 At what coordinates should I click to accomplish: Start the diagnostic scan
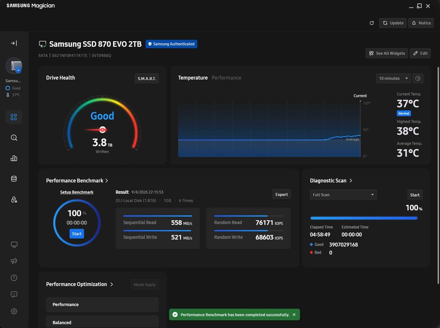[415, 195]
